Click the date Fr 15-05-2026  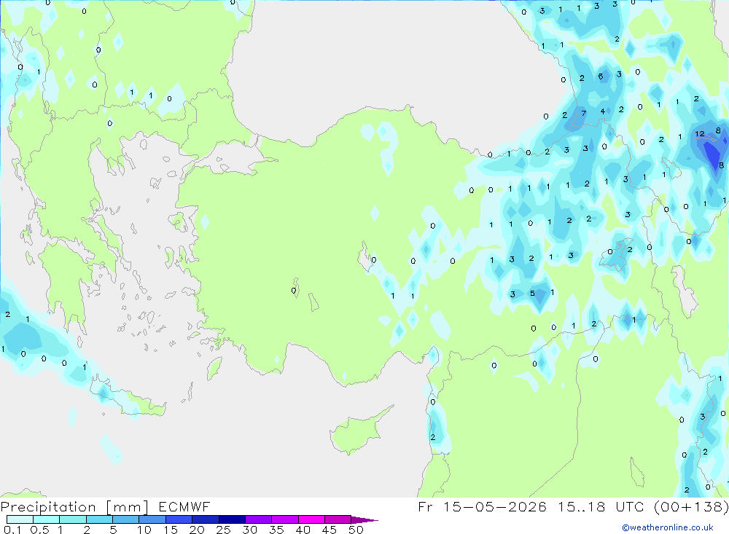coord(482,506)
